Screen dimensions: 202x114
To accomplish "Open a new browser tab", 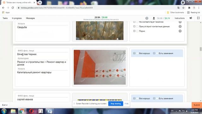I will [40, 3].
